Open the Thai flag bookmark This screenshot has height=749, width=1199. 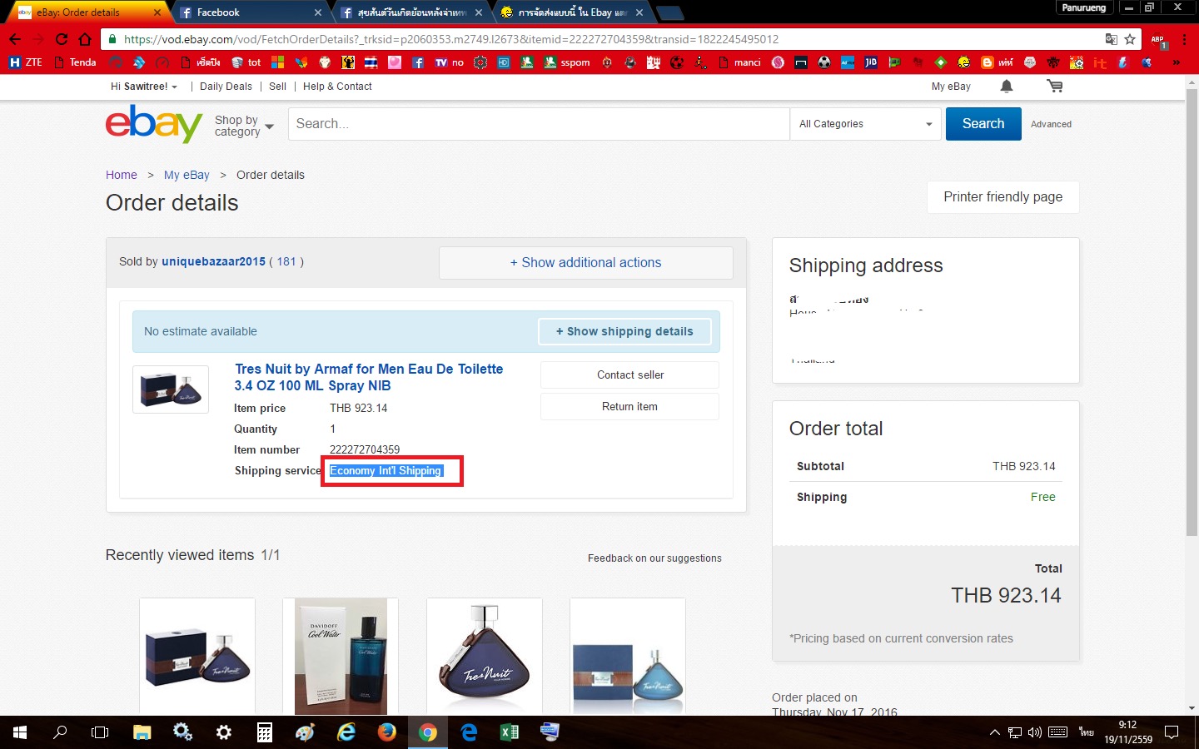(371, 62)
